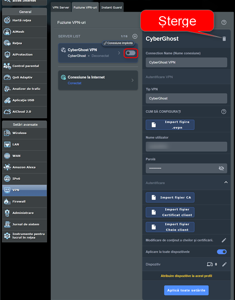The width and height of the screenshot is (235, 300).
Task: Open Instrumente pentru lucrul în rețea icon
Action: click(7, 236)
